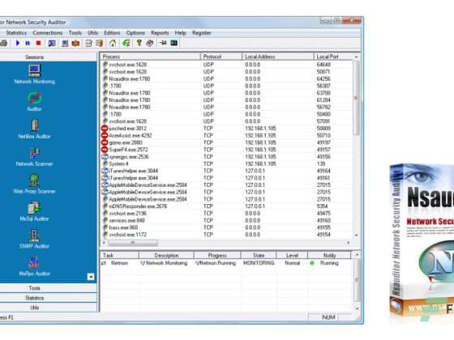The height and width of the screenshot is (340, 454).
Task: Click the green status dot beside Running
Action: pyautogui.click(x=312, y=263)
